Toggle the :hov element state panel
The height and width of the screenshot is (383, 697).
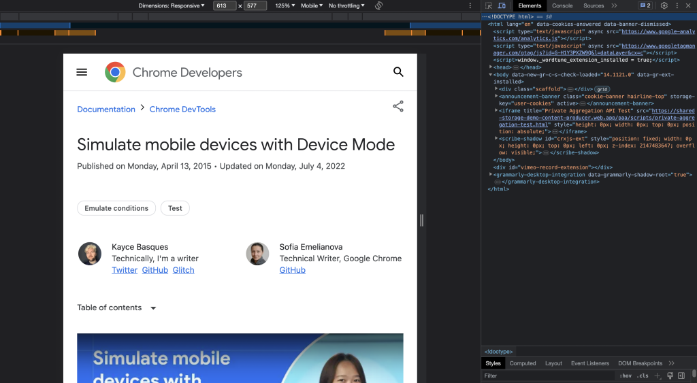tap(626, 376)
